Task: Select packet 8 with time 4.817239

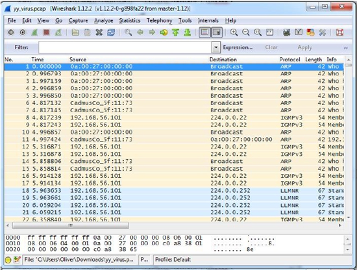Action: (x=174, y=117)
